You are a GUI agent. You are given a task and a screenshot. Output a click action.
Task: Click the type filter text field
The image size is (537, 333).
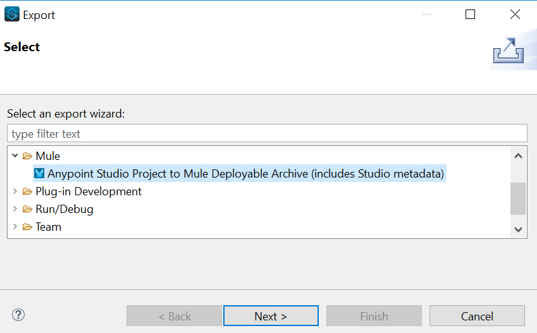[266, 133]
